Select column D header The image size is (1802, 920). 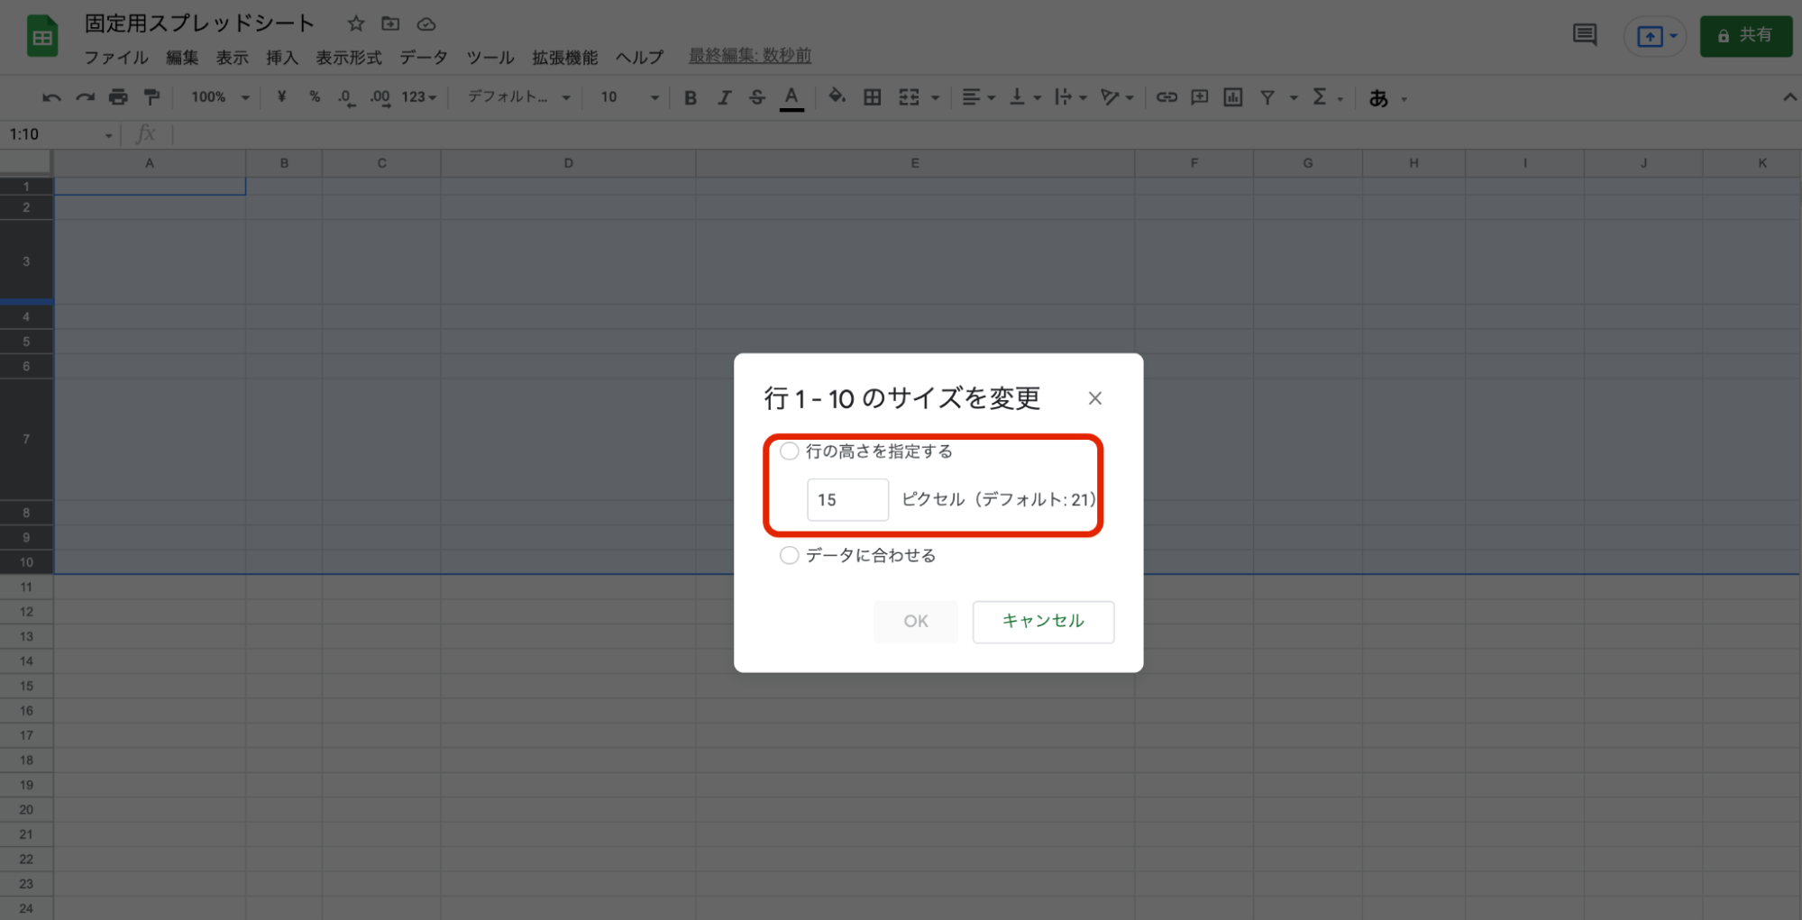tap(568, 163)
